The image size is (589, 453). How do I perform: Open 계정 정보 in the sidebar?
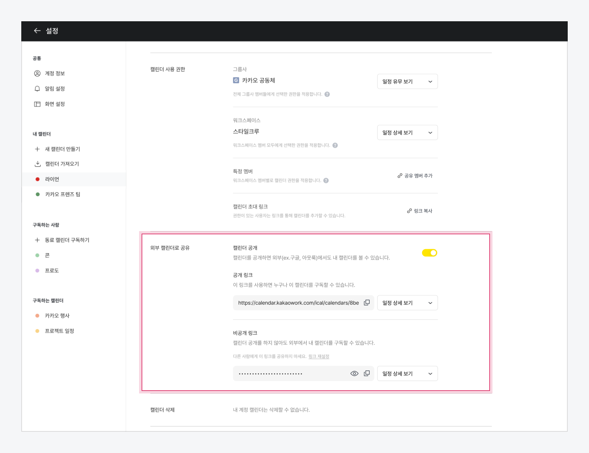[55, 73]
